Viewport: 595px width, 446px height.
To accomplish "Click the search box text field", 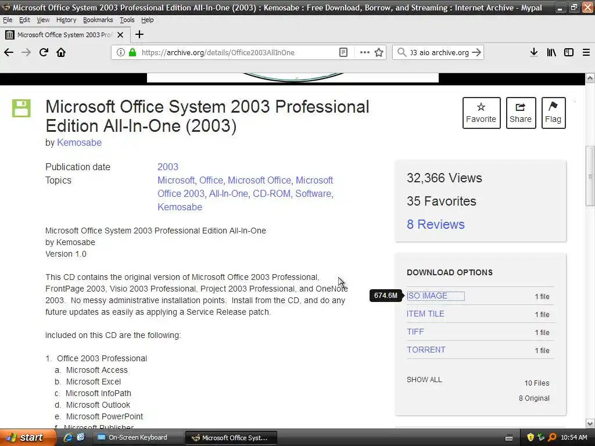I will [x=439, y=52].
